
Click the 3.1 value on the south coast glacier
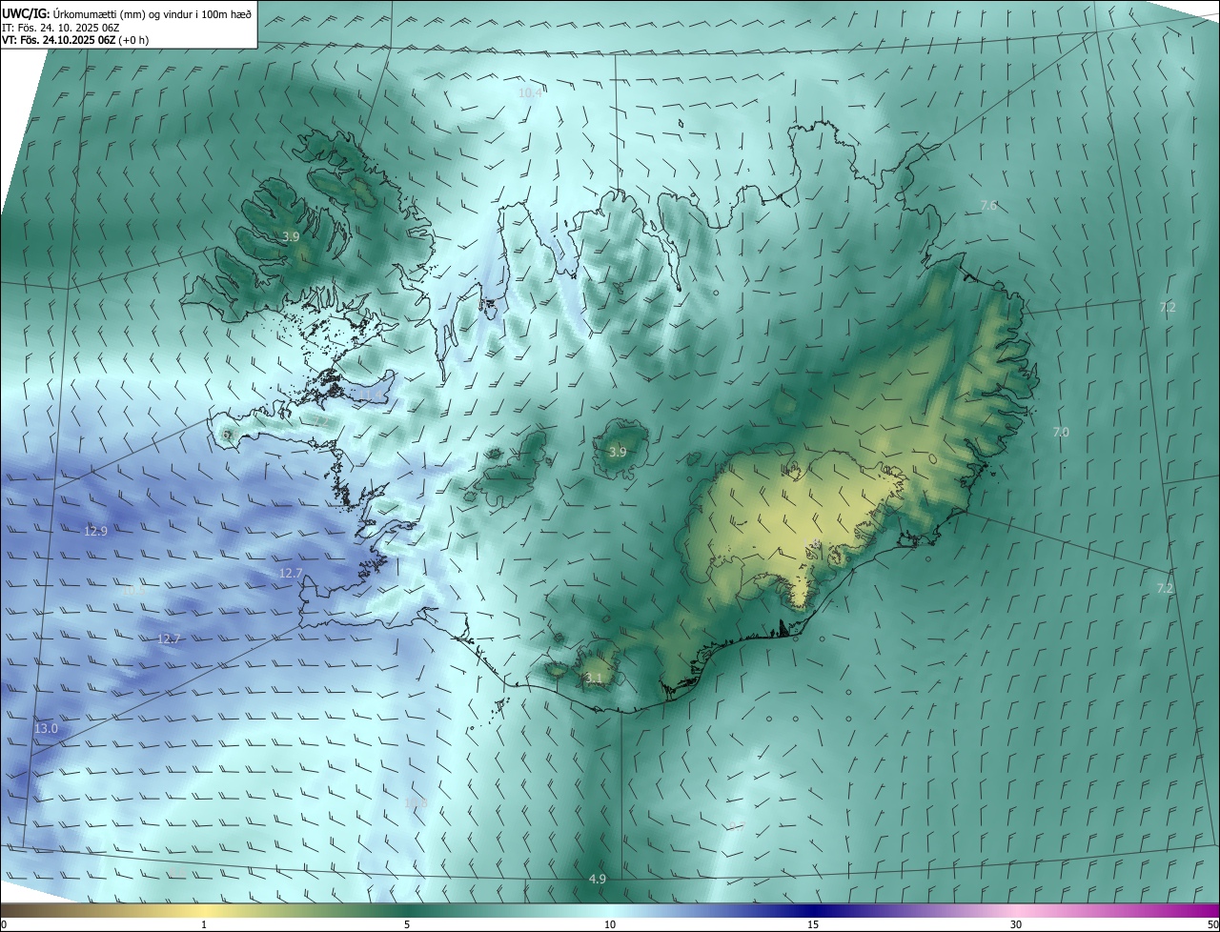[594, 679]
